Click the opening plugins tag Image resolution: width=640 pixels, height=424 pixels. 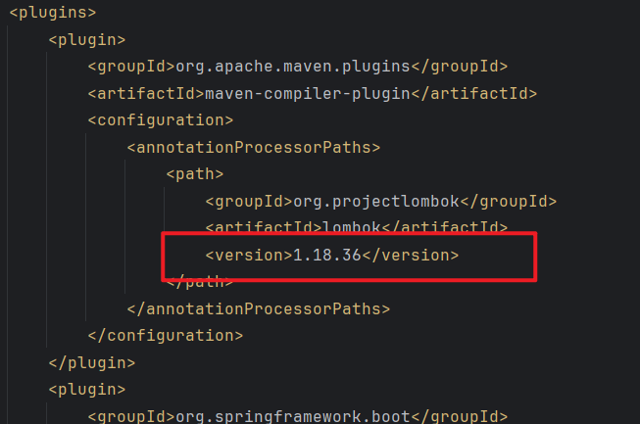(53, 13)
